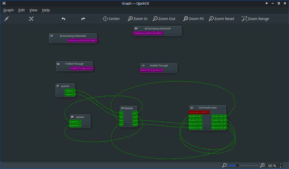Screen dimensions: 289x169
Task: Click the status bar zoom-in magnifier
Action: [x=262, y=165]
